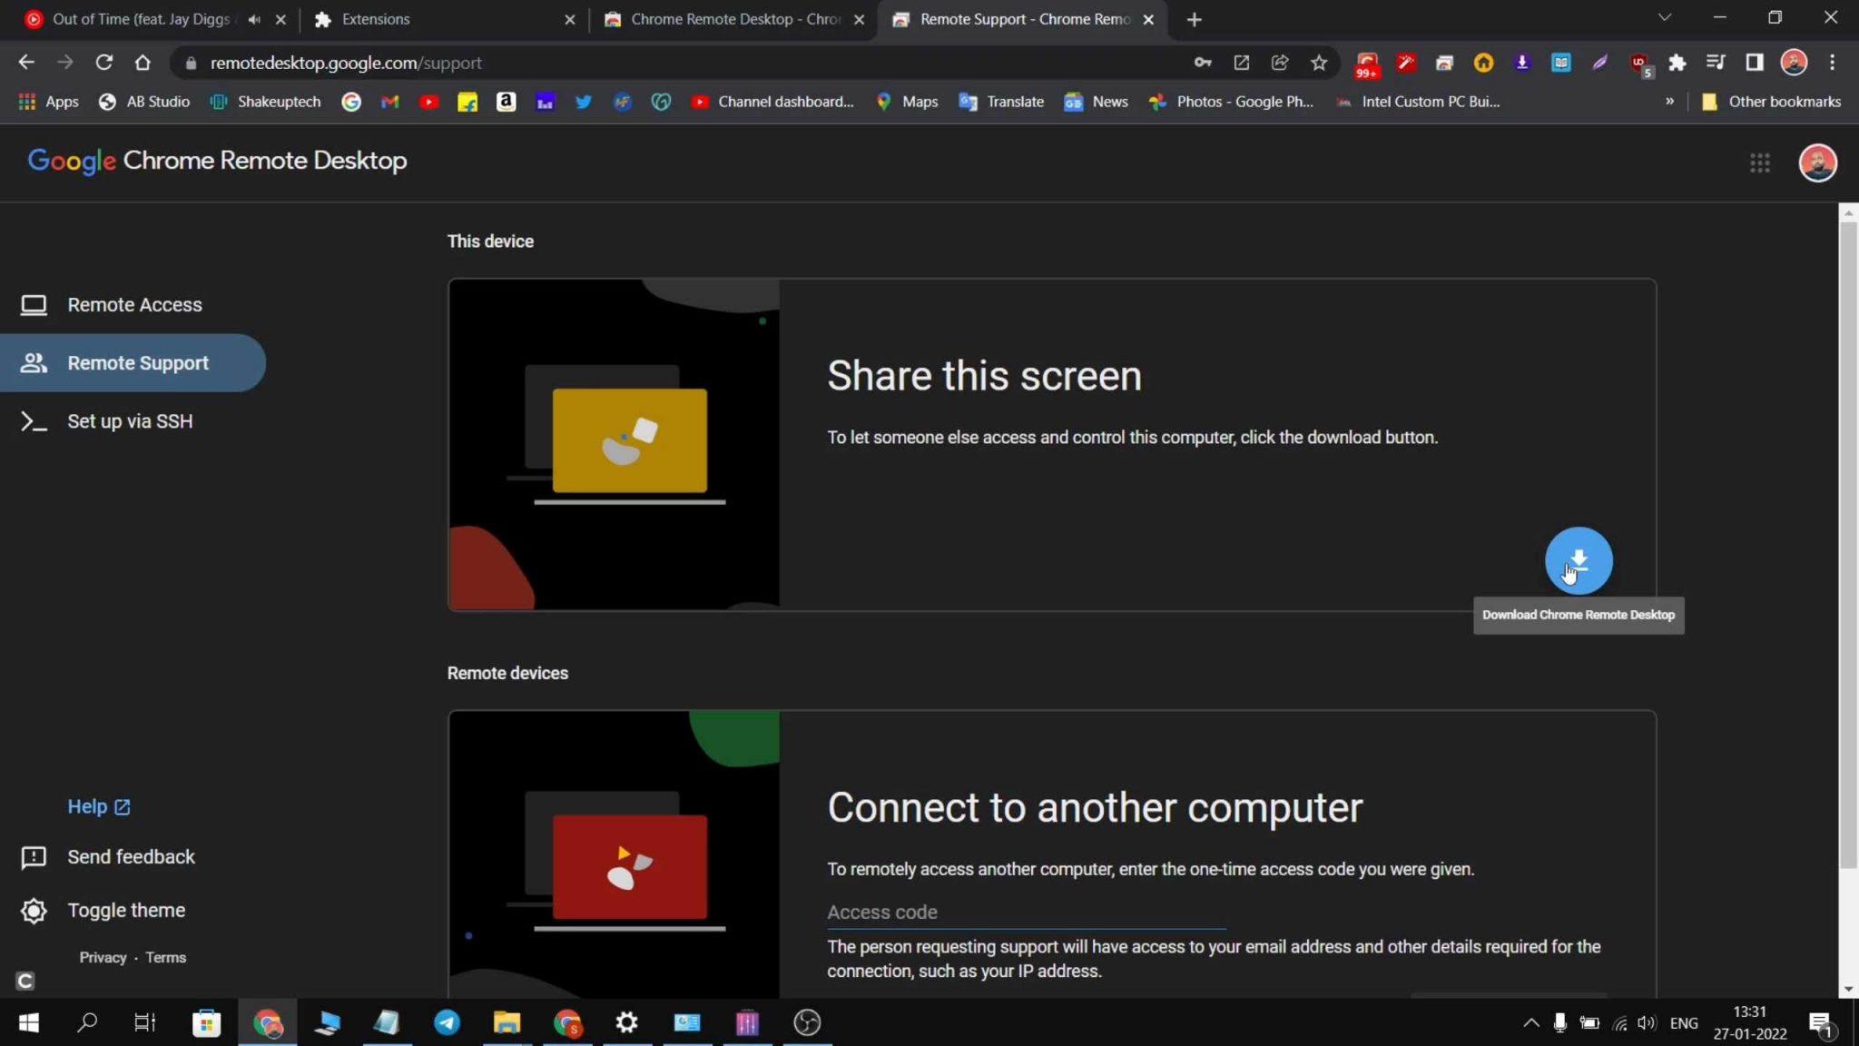Open the Google apps grid icon

(x=1759, y=163)
